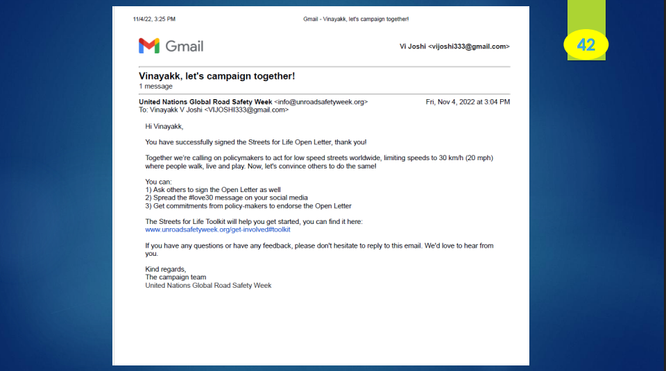Viewport: 666px width, 371px height.
Task: Click "Kind regards," closing line
Action: coord(166,269)
